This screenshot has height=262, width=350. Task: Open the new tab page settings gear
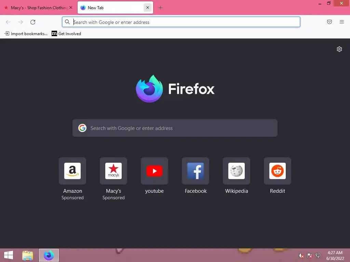click(339, 49)
